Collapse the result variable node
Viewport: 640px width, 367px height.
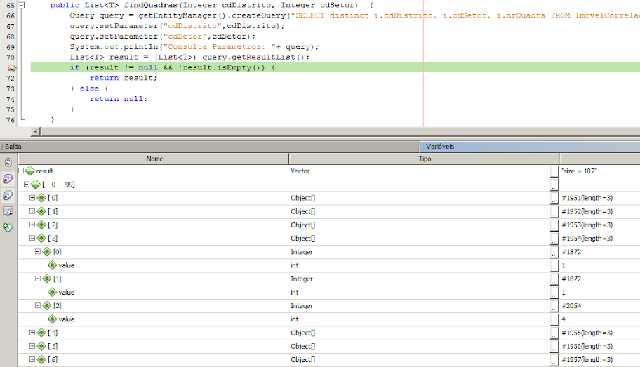[21, 171]
